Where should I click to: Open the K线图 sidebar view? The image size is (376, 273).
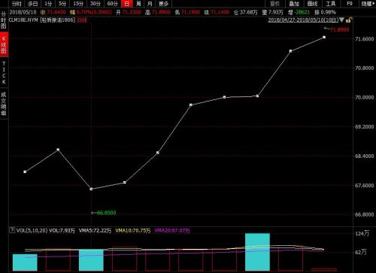[4, 44]
